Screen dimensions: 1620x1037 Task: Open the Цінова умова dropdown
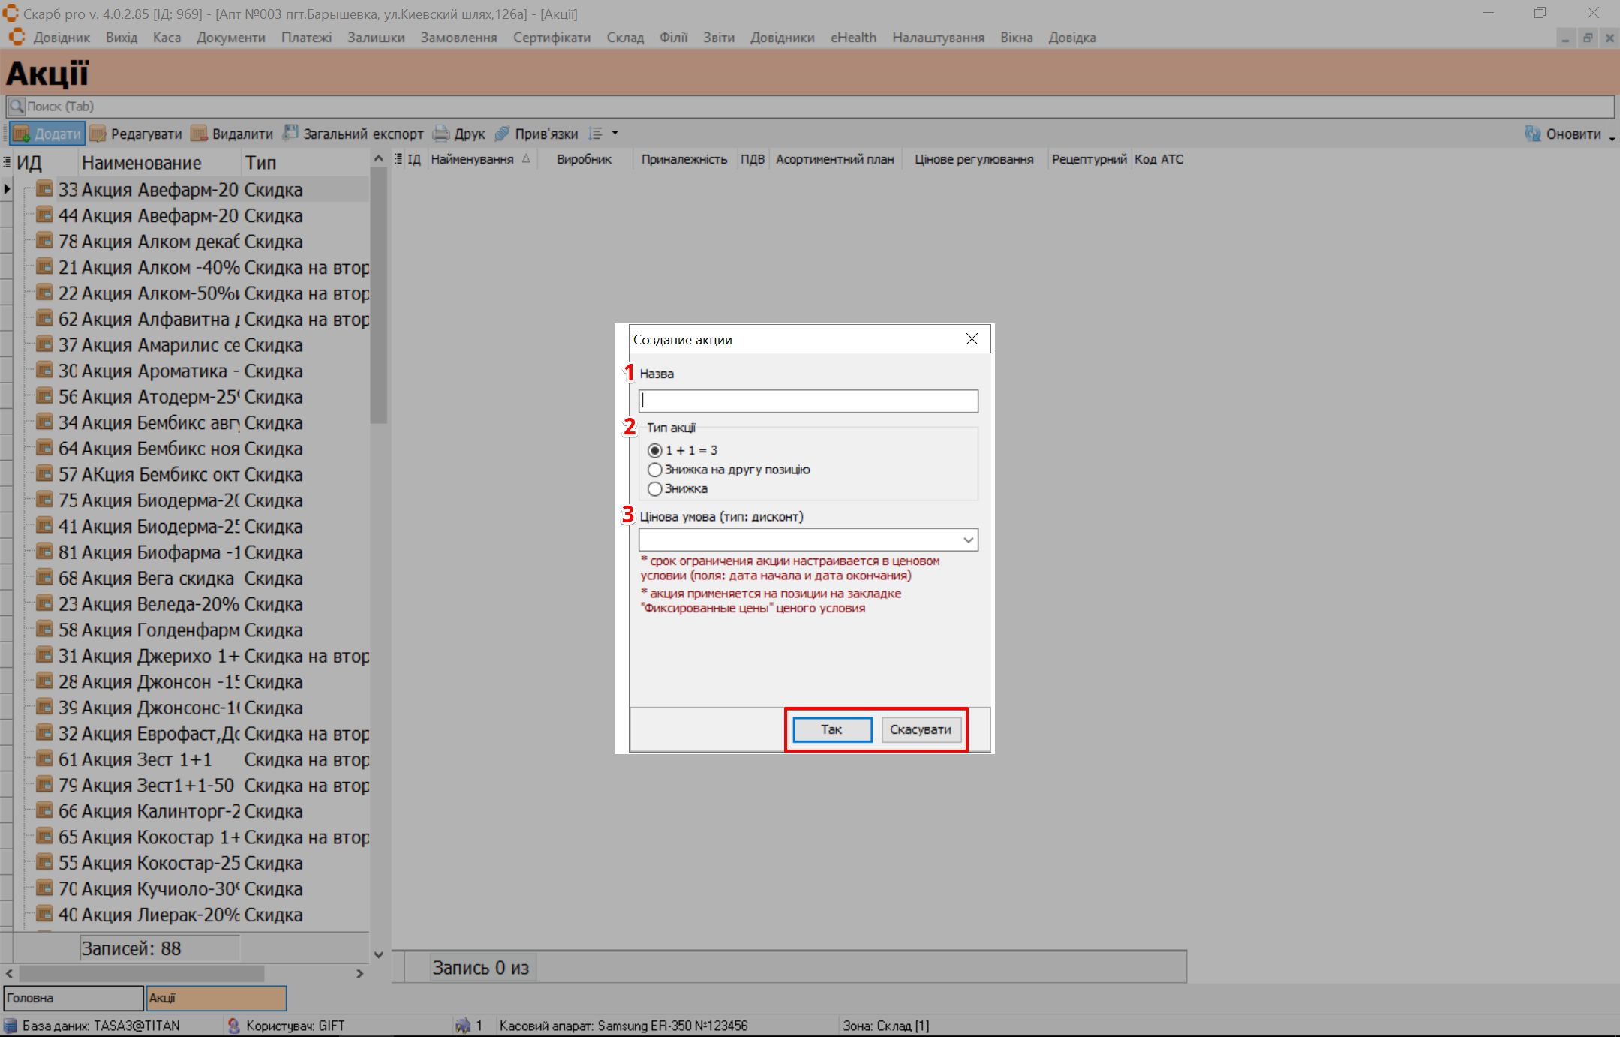[x=968, y=540]
